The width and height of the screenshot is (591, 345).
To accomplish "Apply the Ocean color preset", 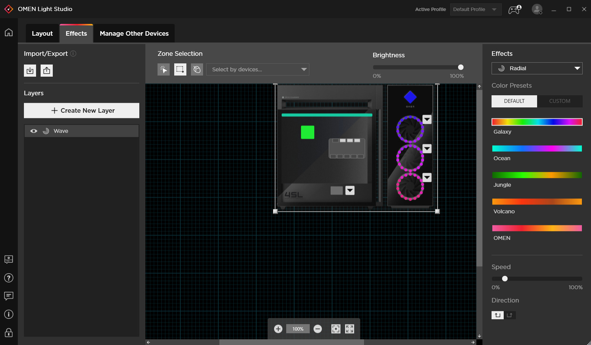I will coord(537,148).
